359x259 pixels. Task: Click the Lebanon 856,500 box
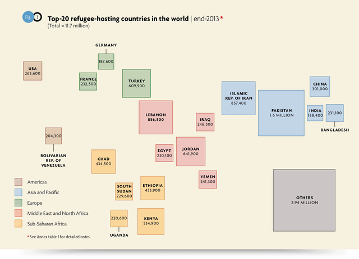[155, 117]
